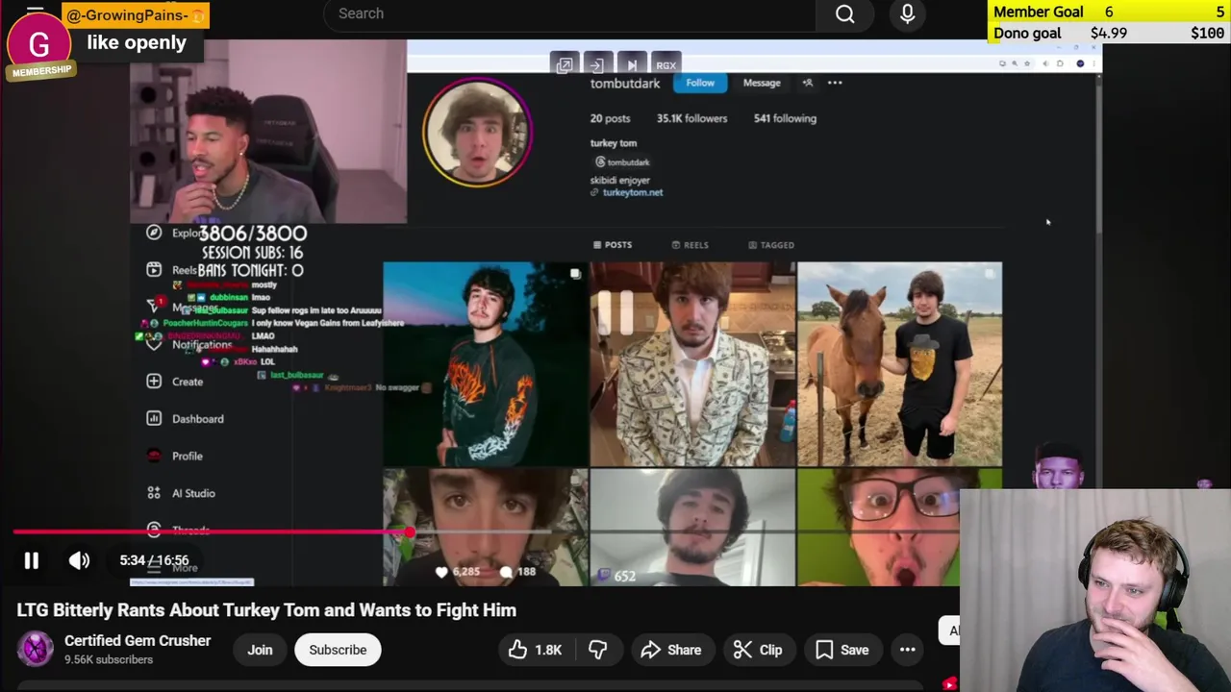The image size is (1231, 692).
Task: Click the search magnifier button
Action: [x=845, y=13]
